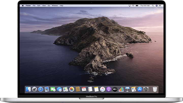Image resolution: width=183 pixels, height=103 pixels.
Task: Open Notification Center list icon
Action: coord(160,6)
